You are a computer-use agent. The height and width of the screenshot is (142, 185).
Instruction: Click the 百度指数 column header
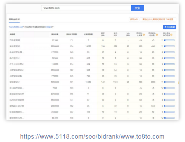103,34
